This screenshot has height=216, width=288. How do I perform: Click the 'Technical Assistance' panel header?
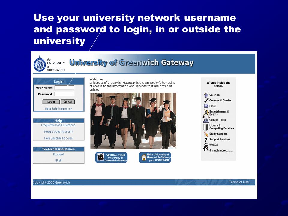[58, 149]
